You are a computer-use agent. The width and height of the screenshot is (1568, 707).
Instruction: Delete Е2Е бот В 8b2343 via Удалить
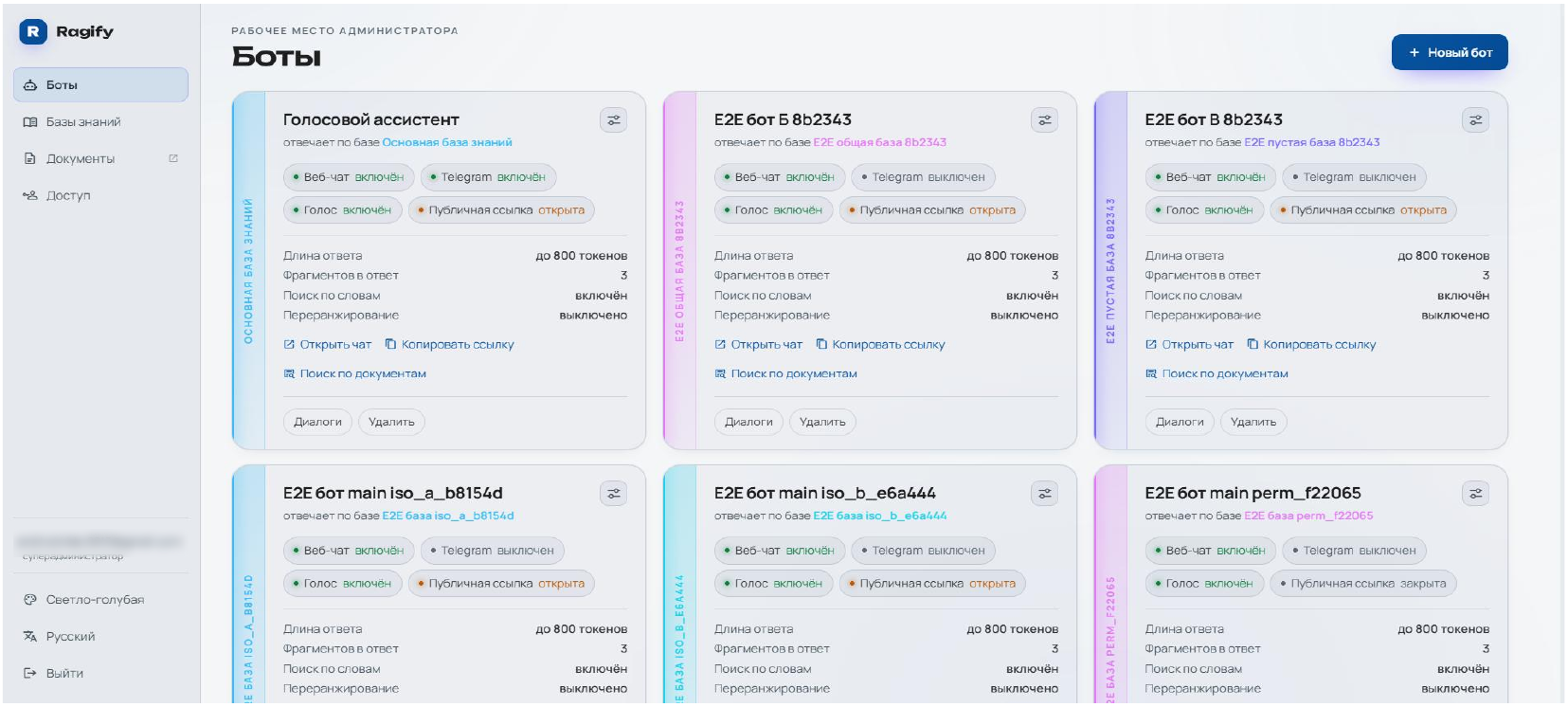pyautogui.click(x=1254, y=422)
